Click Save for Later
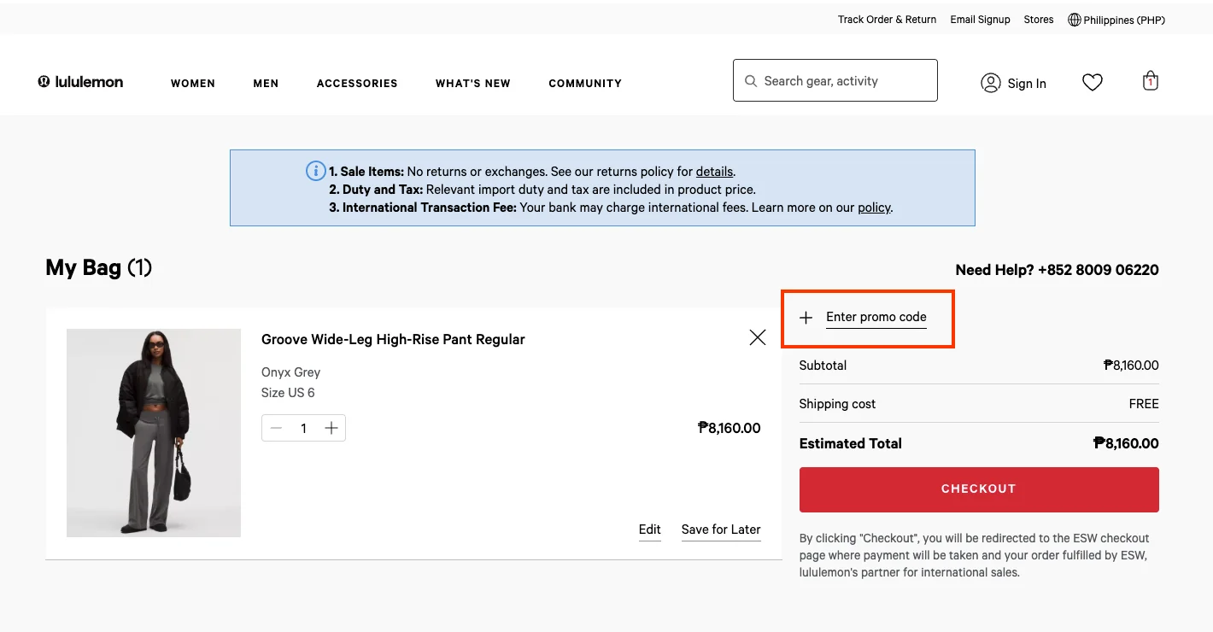1213x632 pixels. (x=721, y=530)
